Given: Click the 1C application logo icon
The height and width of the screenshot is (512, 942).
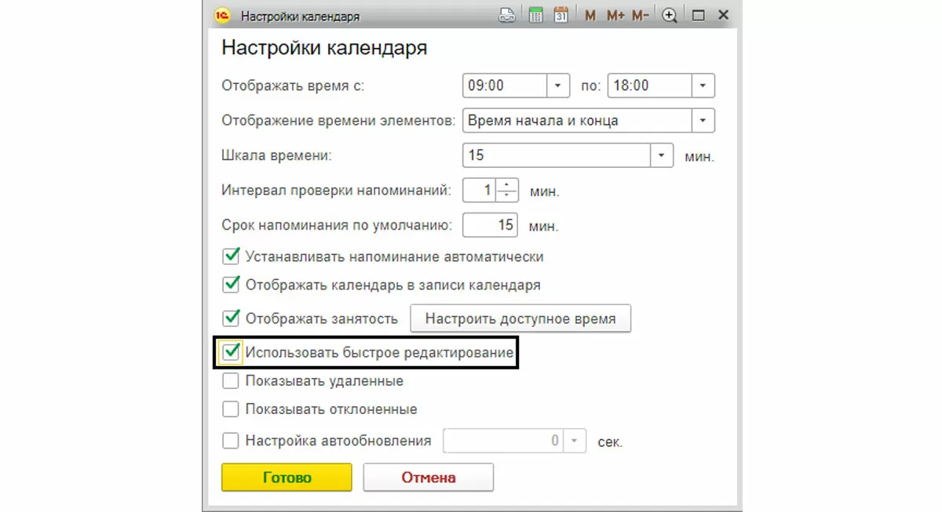Looking at the screenshot, I should [x=222, y=15].
